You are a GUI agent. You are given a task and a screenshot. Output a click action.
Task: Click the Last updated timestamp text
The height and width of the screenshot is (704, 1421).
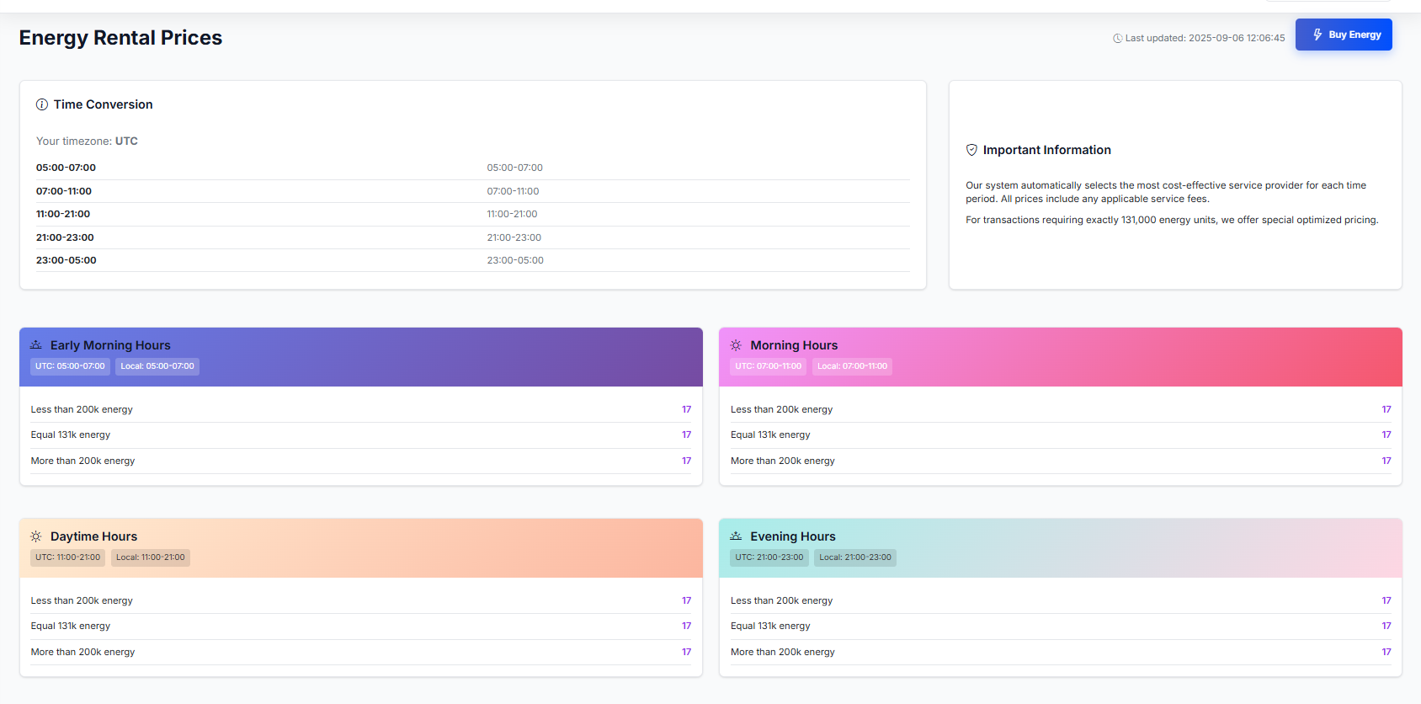click(1205, 39)
